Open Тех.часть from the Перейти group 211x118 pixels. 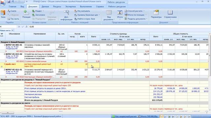click(x=13, y=19)
